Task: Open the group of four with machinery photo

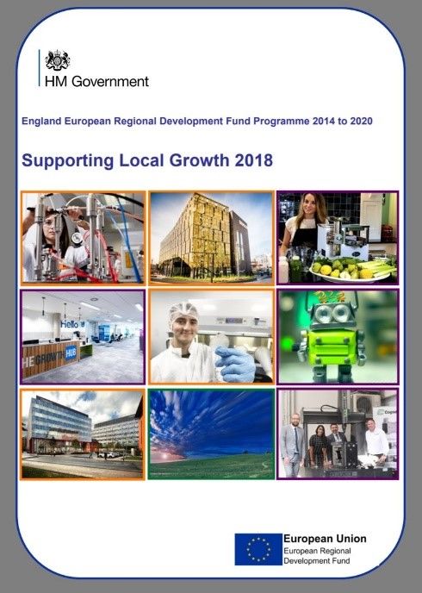Action: (x=338, y=434)
